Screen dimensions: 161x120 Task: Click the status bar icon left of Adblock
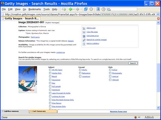point(136,117)
